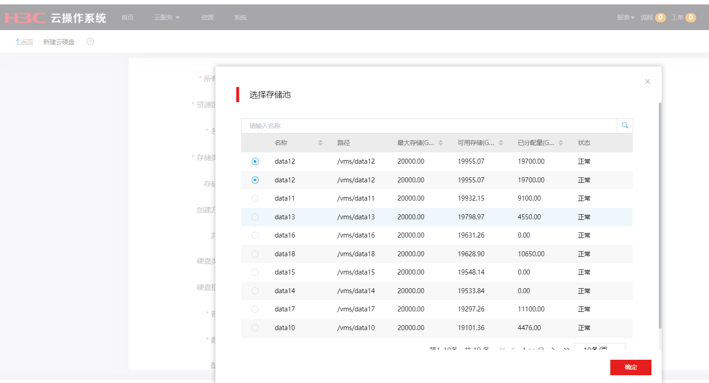709x383 pixels.
Task: Choose the data17 storage pool radio button
Action: (255, 309)
